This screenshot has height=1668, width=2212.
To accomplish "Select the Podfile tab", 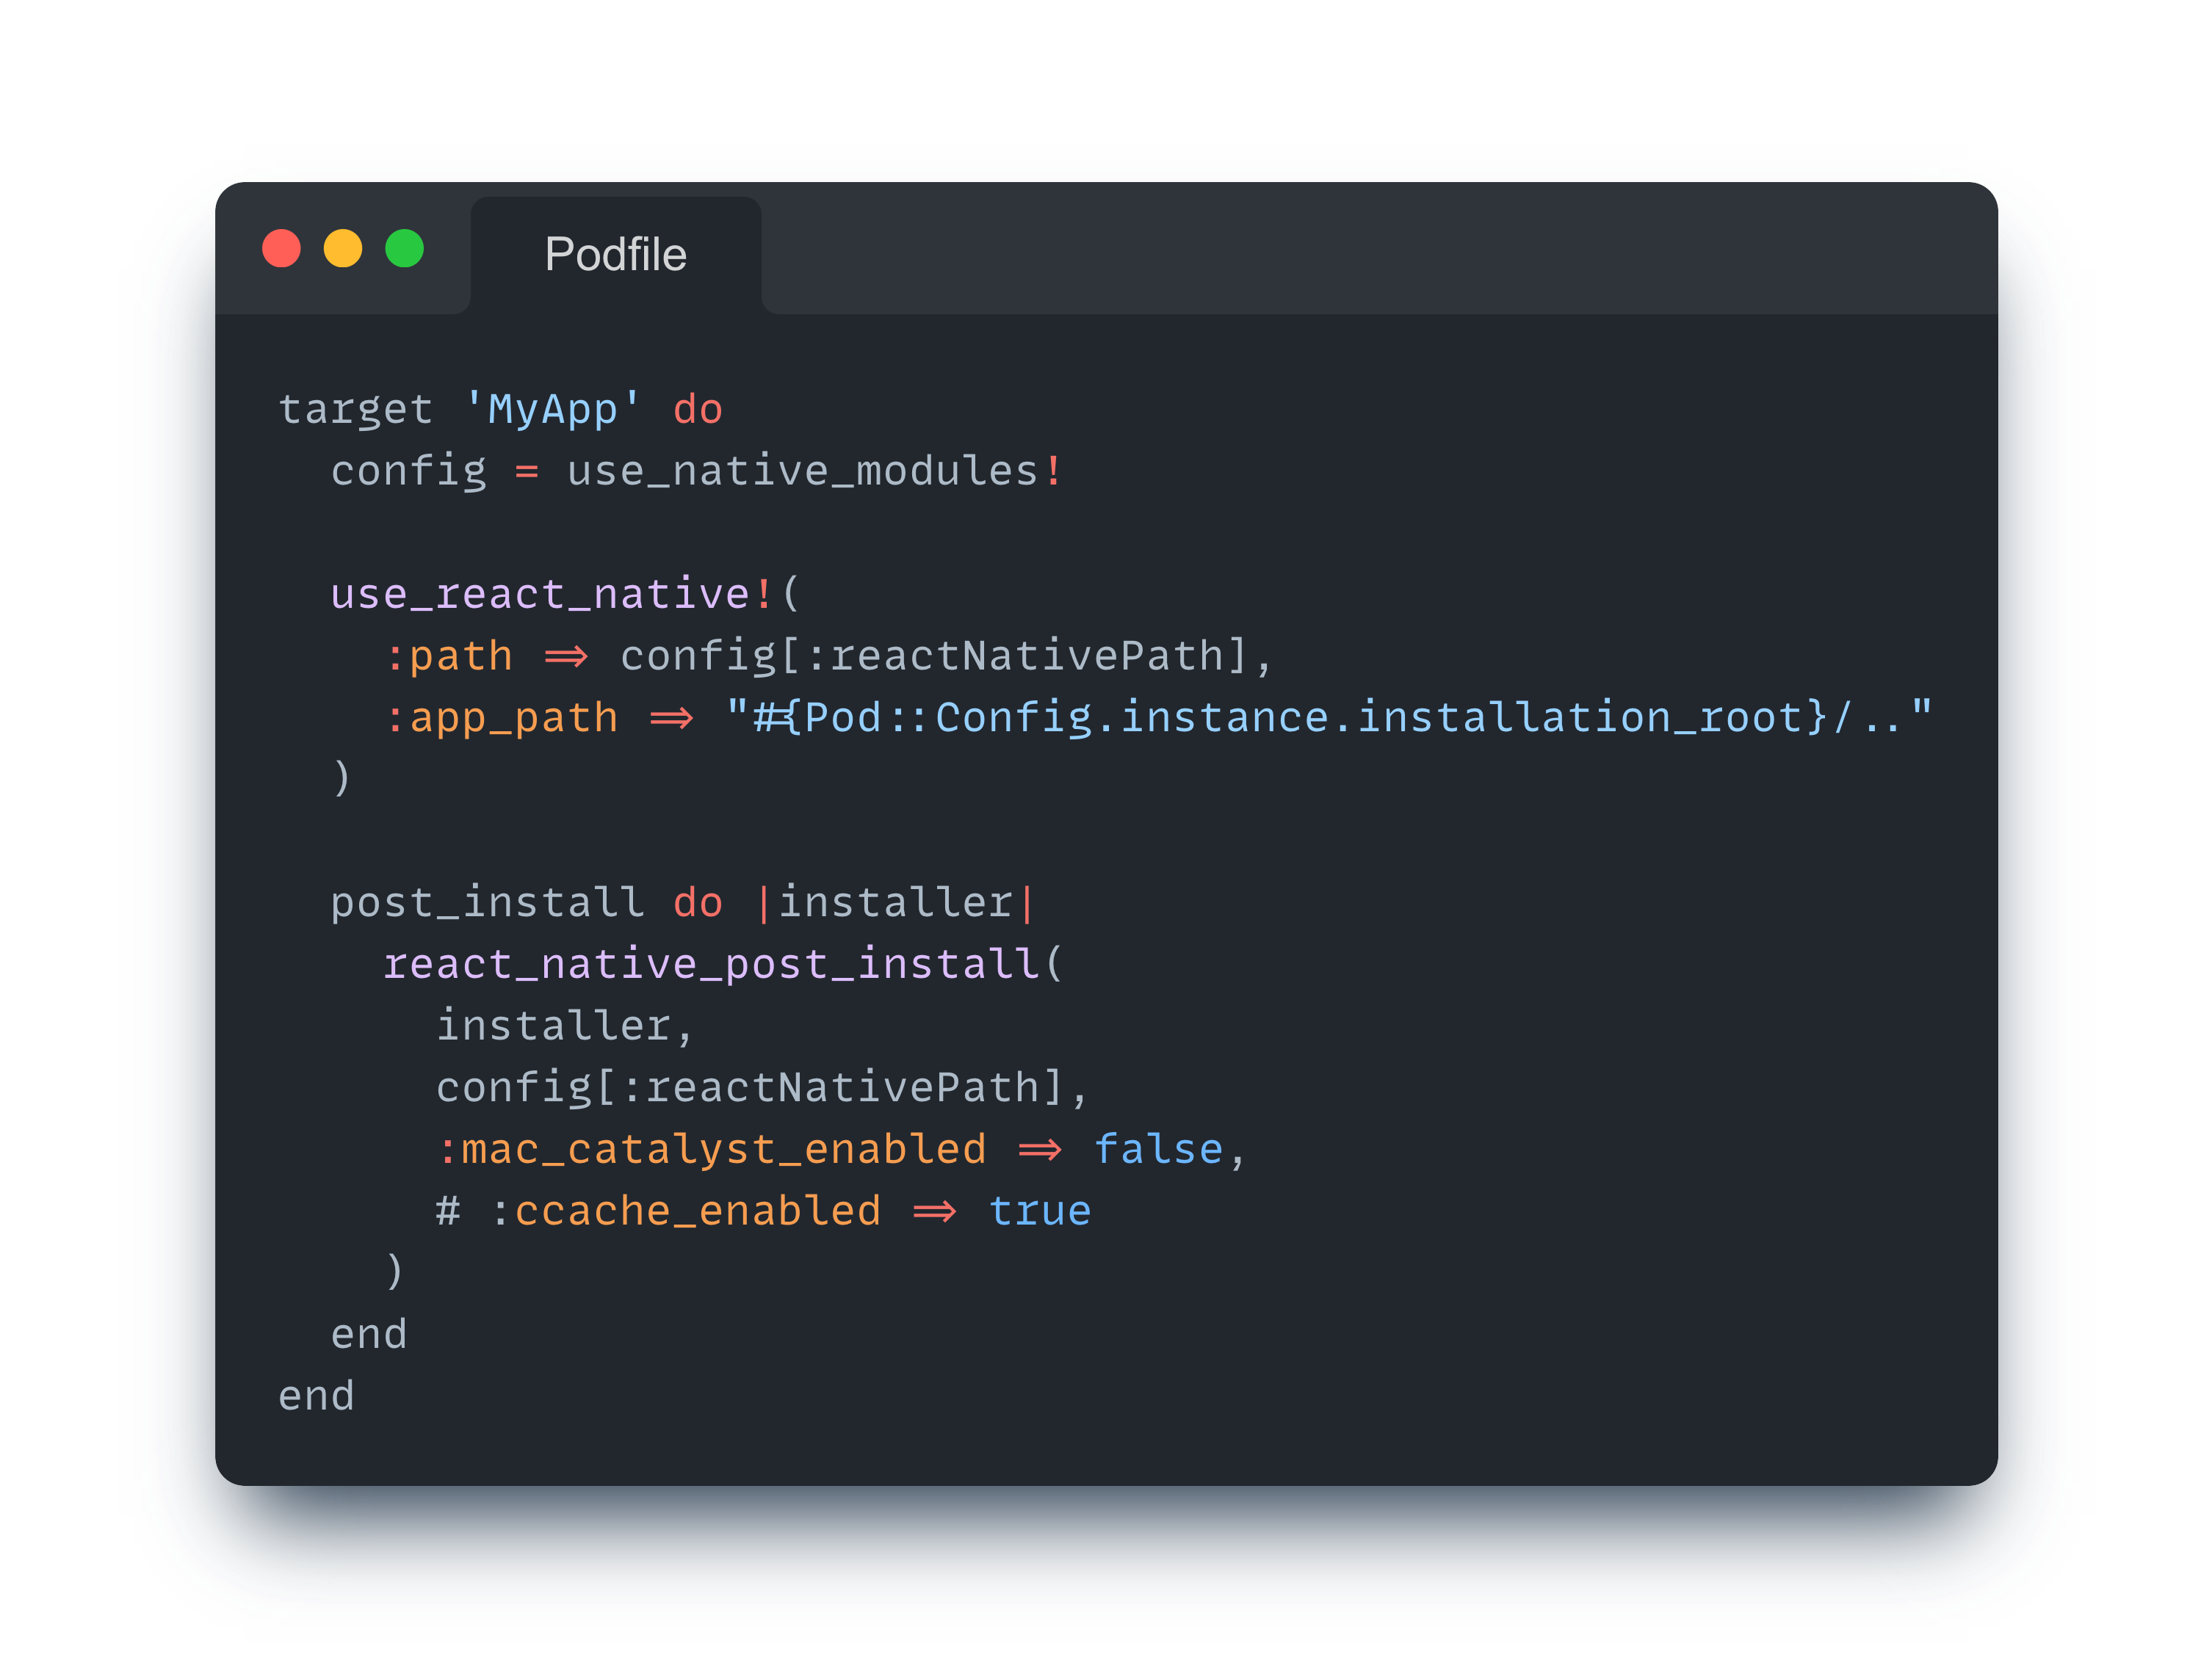I will pyautogui.click(x=615, y=255).
